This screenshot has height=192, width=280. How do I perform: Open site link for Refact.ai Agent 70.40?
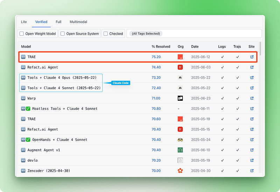click(x=252, y=129)
